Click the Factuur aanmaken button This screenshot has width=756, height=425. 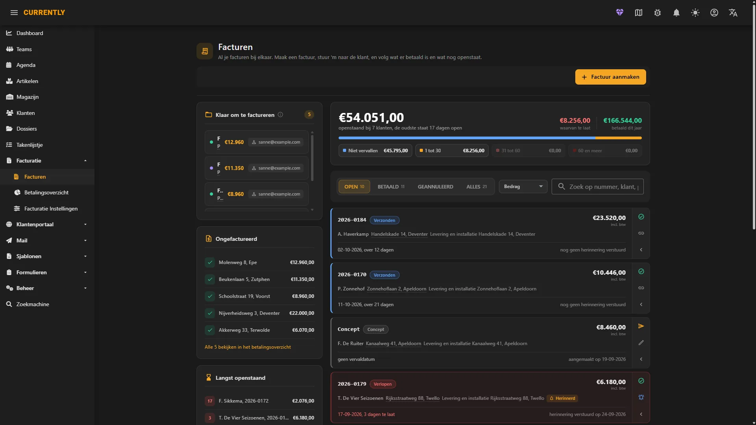(610, 77)
